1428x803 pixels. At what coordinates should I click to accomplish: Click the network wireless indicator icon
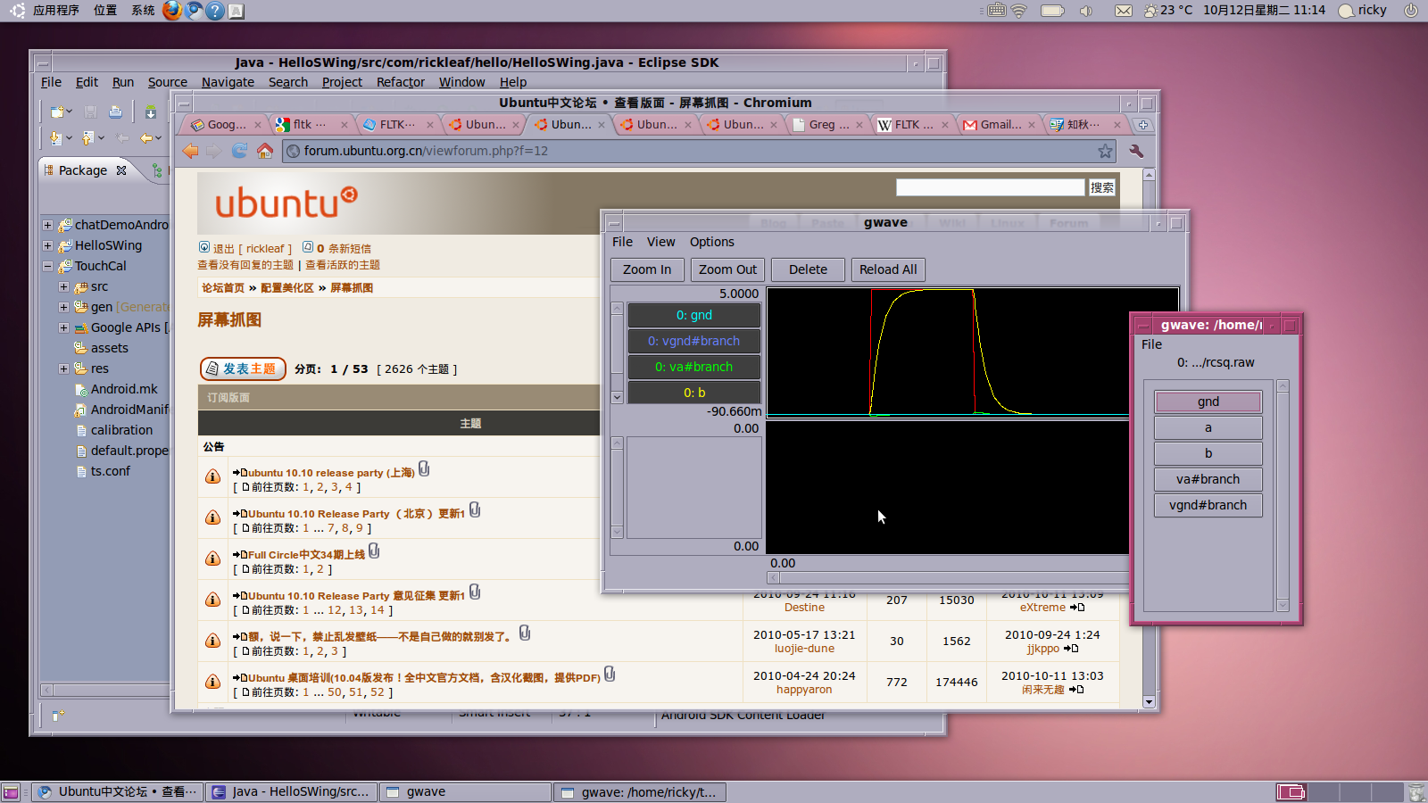click(1019, 11)
